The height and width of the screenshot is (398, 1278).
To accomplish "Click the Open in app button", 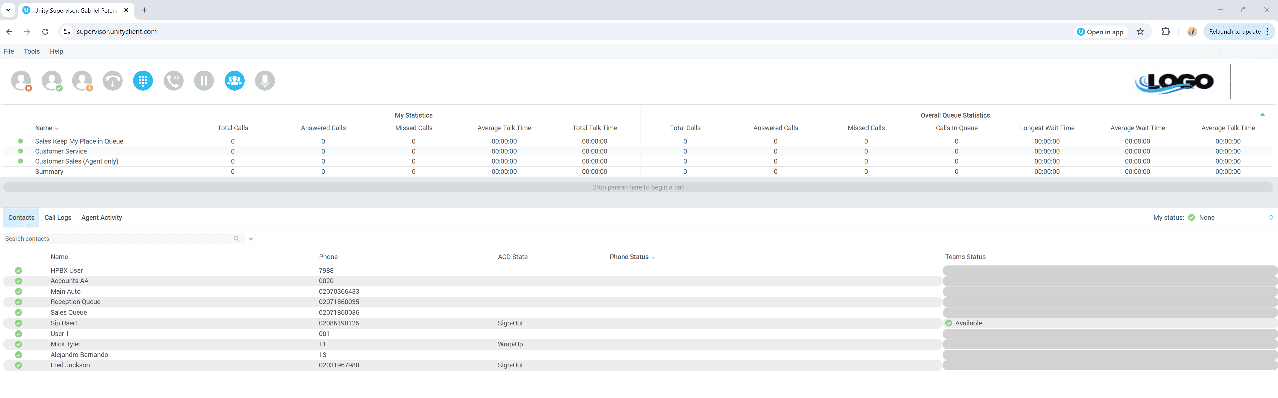I will [1100, 32].
